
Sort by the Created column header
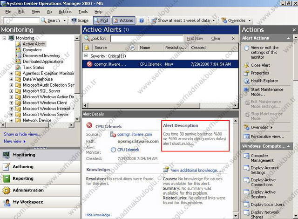214,48
